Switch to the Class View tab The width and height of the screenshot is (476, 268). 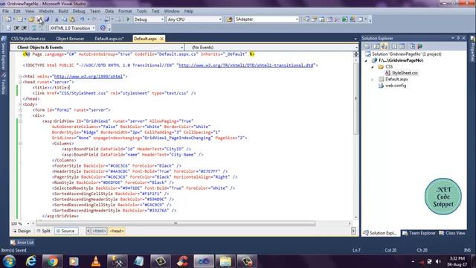pyautogui.click(x=452, y=233)
